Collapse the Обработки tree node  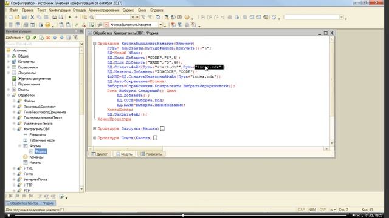(x=9, y=96)
